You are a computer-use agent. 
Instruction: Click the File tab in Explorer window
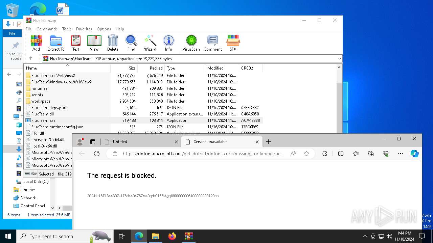click(12, 33)
